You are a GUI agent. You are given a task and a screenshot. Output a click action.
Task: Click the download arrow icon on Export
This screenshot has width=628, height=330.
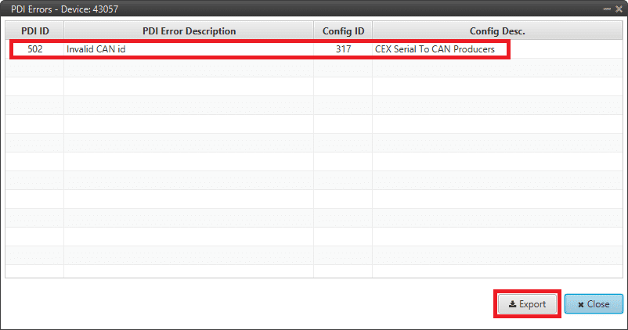511,304
